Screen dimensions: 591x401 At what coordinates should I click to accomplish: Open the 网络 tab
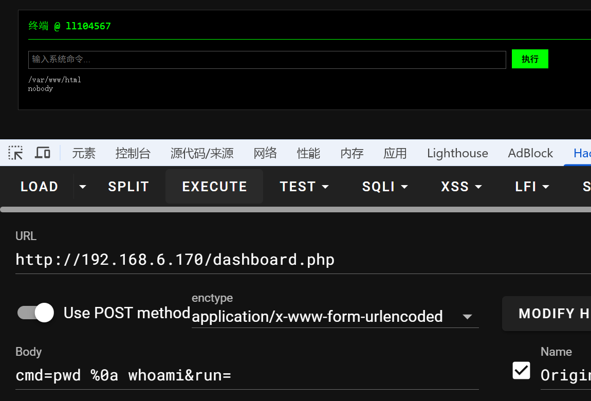click(x=265, y=153)
